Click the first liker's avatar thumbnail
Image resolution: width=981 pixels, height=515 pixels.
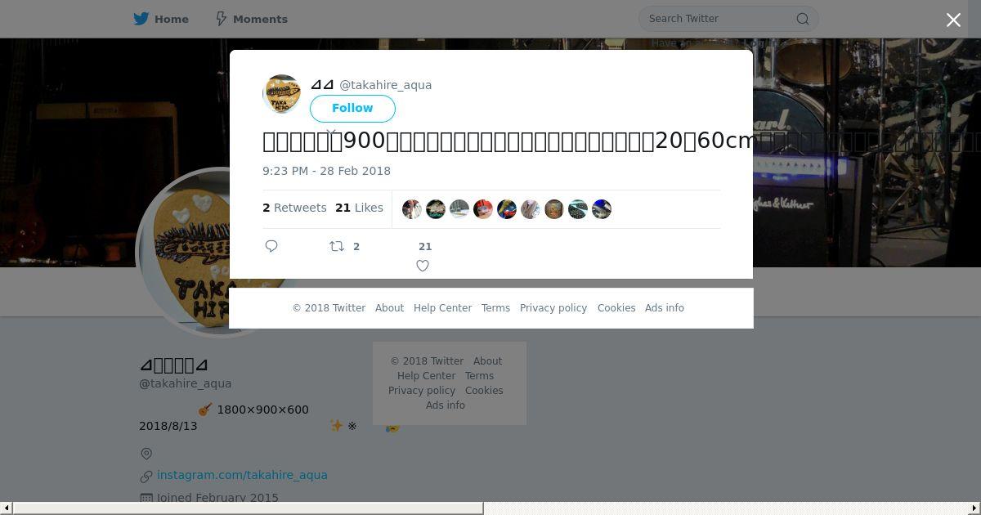point(412,209)
